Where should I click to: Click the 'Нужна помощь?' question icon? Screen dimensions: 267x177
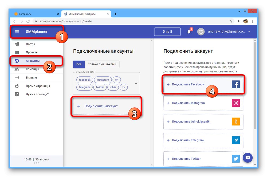(x=17, y=94)
